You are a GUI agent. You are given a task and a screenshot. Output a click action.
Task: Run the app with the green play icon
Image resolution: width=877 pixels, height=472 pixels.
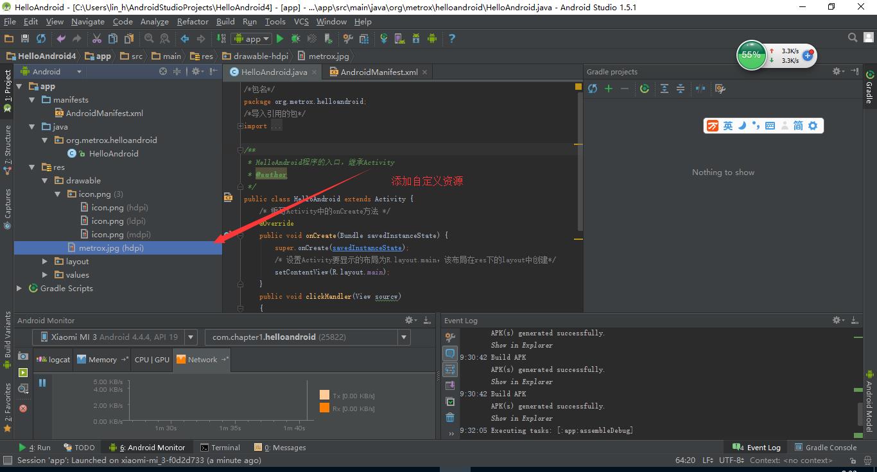280,38
